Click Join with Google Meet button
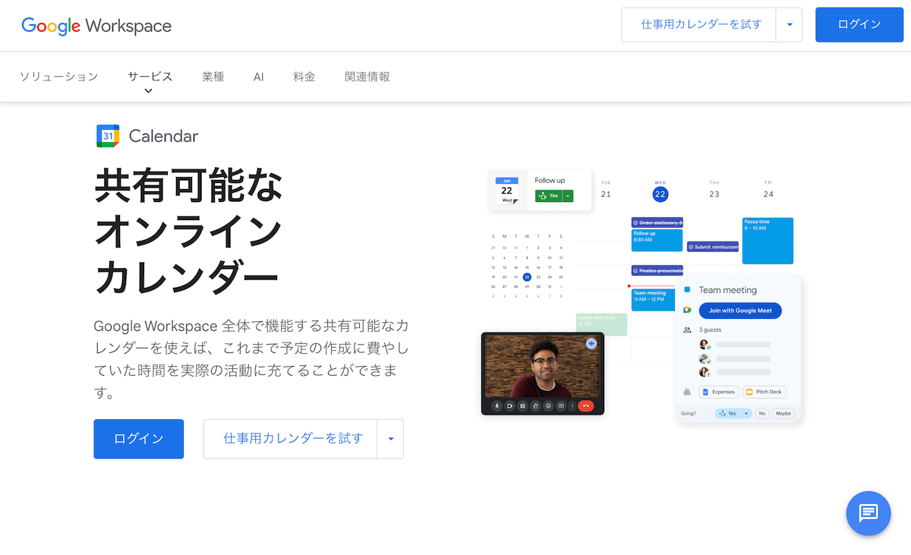 740,311
